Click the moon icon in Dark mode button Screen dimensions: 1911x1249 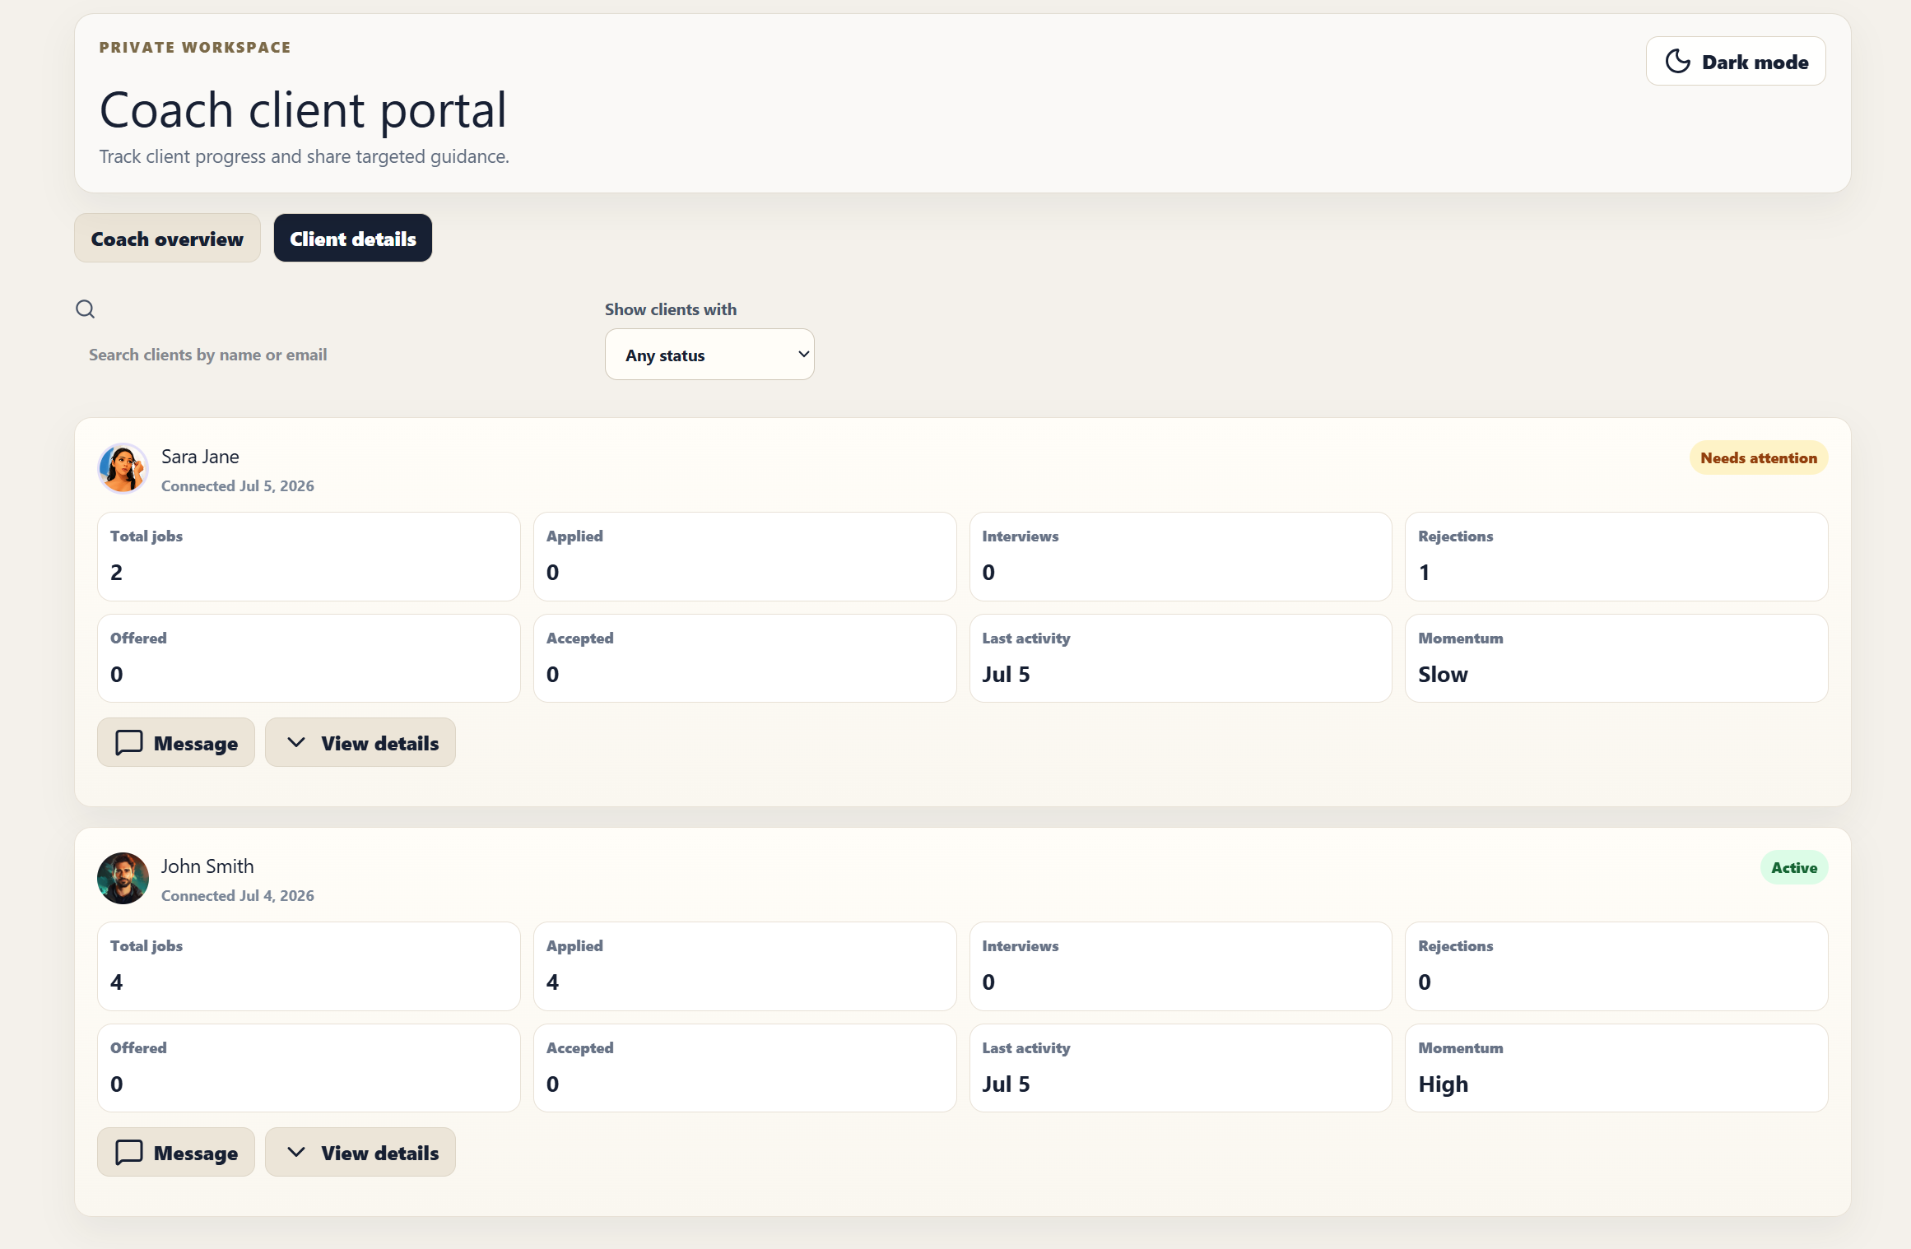(1677, 62)
